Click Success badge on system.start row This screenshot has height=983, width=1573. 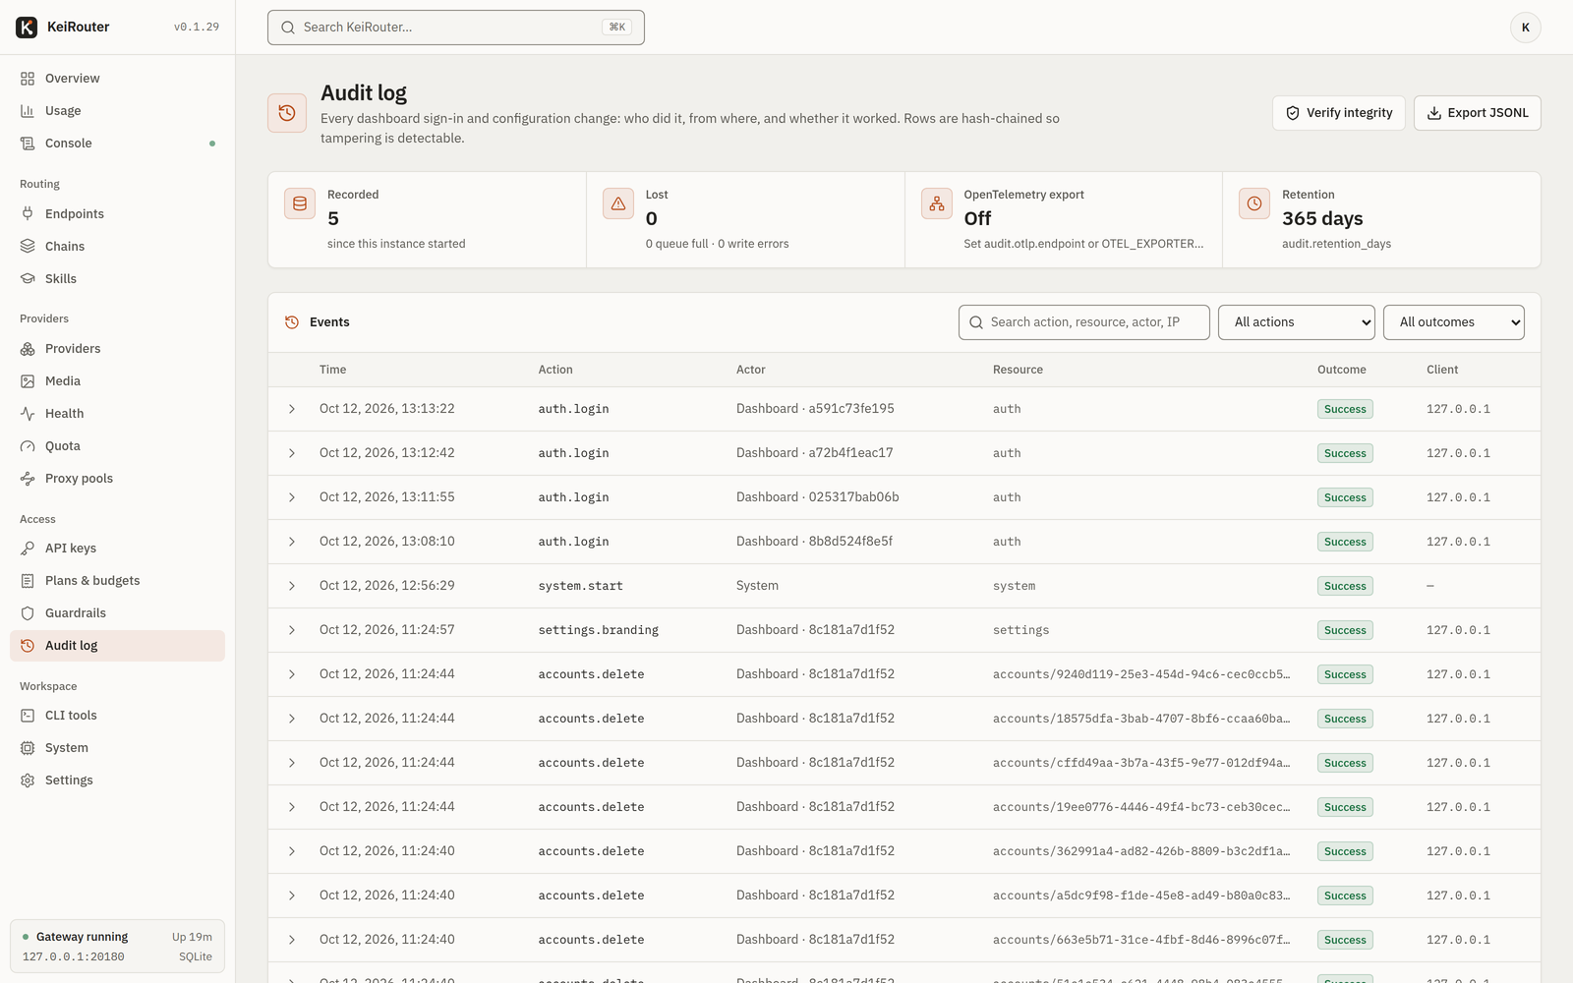click(1345, 586)
